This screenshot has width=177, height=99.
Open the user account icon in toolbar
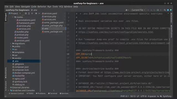(x=127, y=10)
